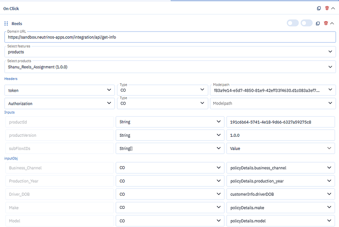
Task: Open the Authorization header name dropdown
Action: point(59,103)
